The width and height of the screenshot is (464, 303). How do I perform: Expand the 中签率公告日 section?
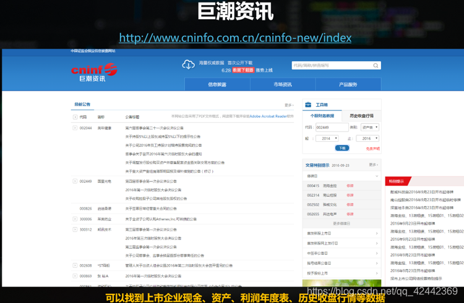tap(342, 254)
